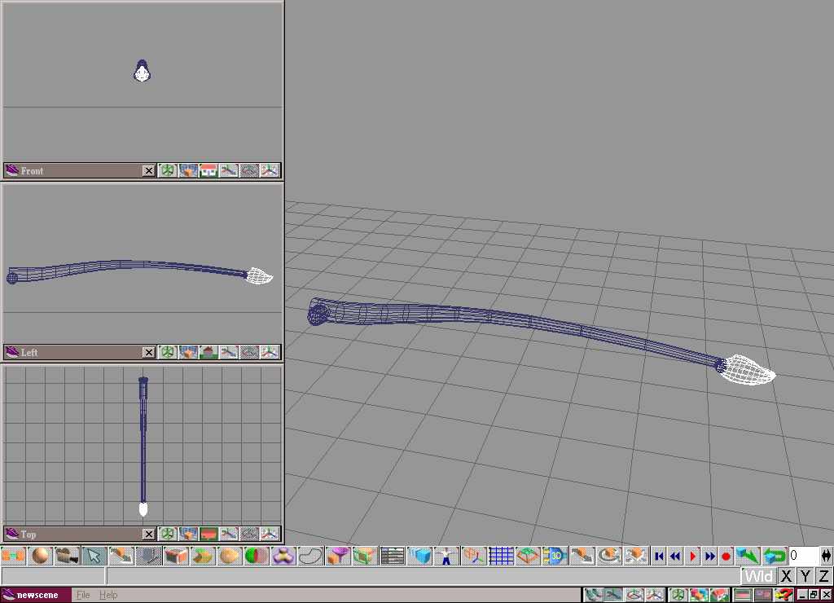The image size is (834, 603).
Task: Click the blue 3D plug-in icon
Action: [555, 557]
